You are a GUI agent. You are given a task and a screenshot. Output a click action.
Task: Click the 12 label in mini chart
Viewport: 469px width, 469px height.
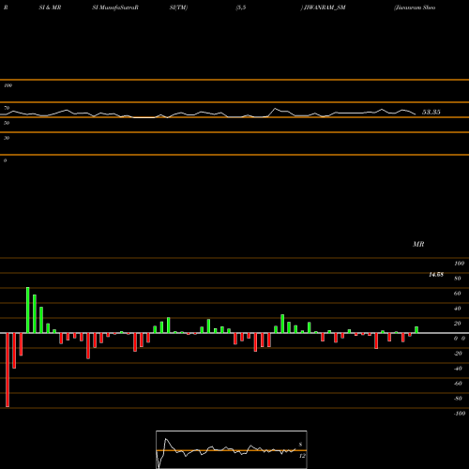click(x=302, y=456)
